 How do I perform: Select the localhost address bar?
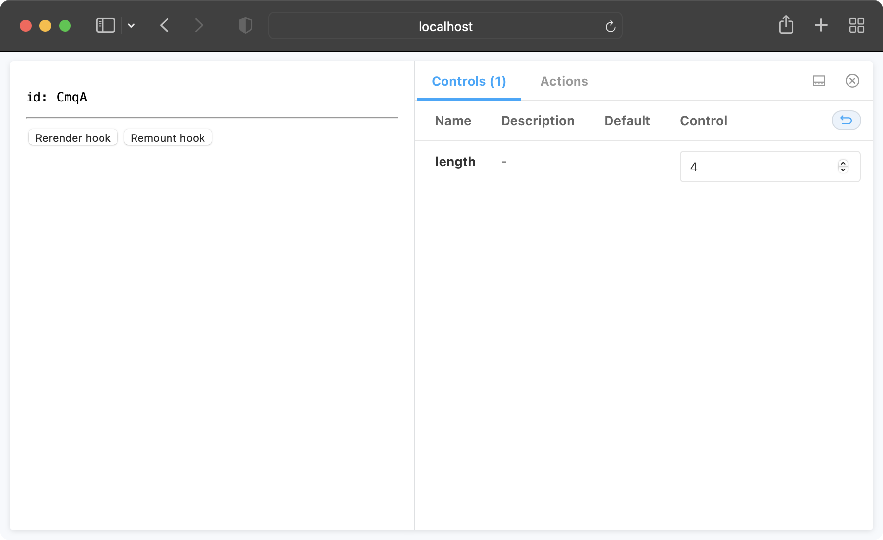click(445, 26)
